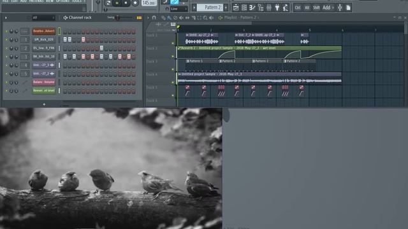The image size is (408, 229).
Task: Select the Playlist slip tool
Action: [x=187, y=18]
